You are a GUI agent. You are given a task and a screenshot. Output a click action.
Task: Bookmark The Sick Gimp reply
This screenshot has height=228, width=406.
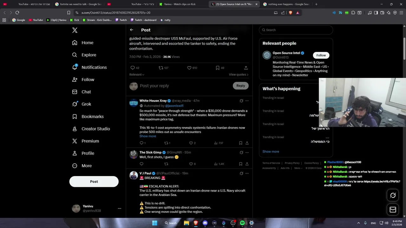pos(241,164)
